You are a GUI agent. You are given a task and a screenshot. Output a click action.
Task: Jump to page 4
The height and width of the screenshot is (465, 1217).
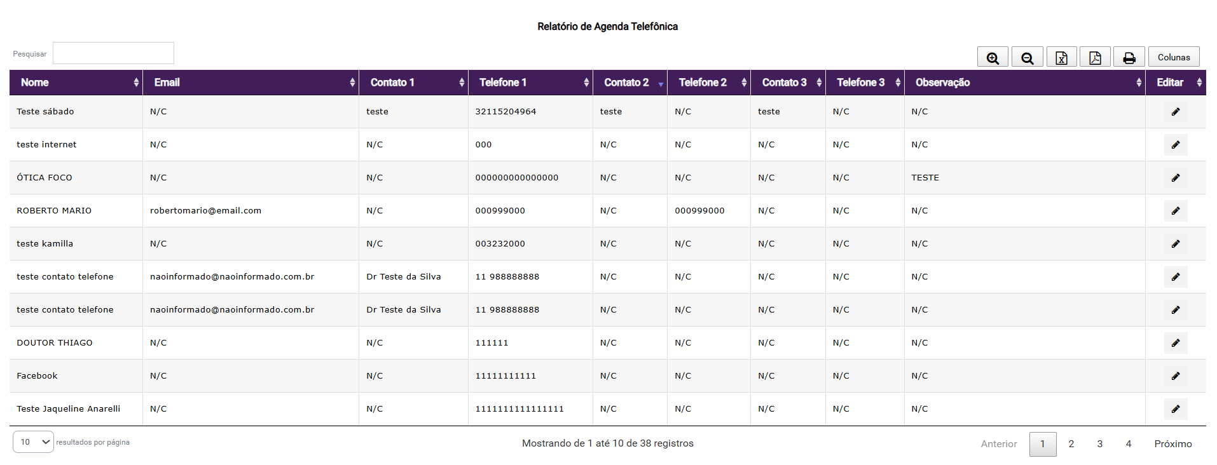[x=1129, y=444]
